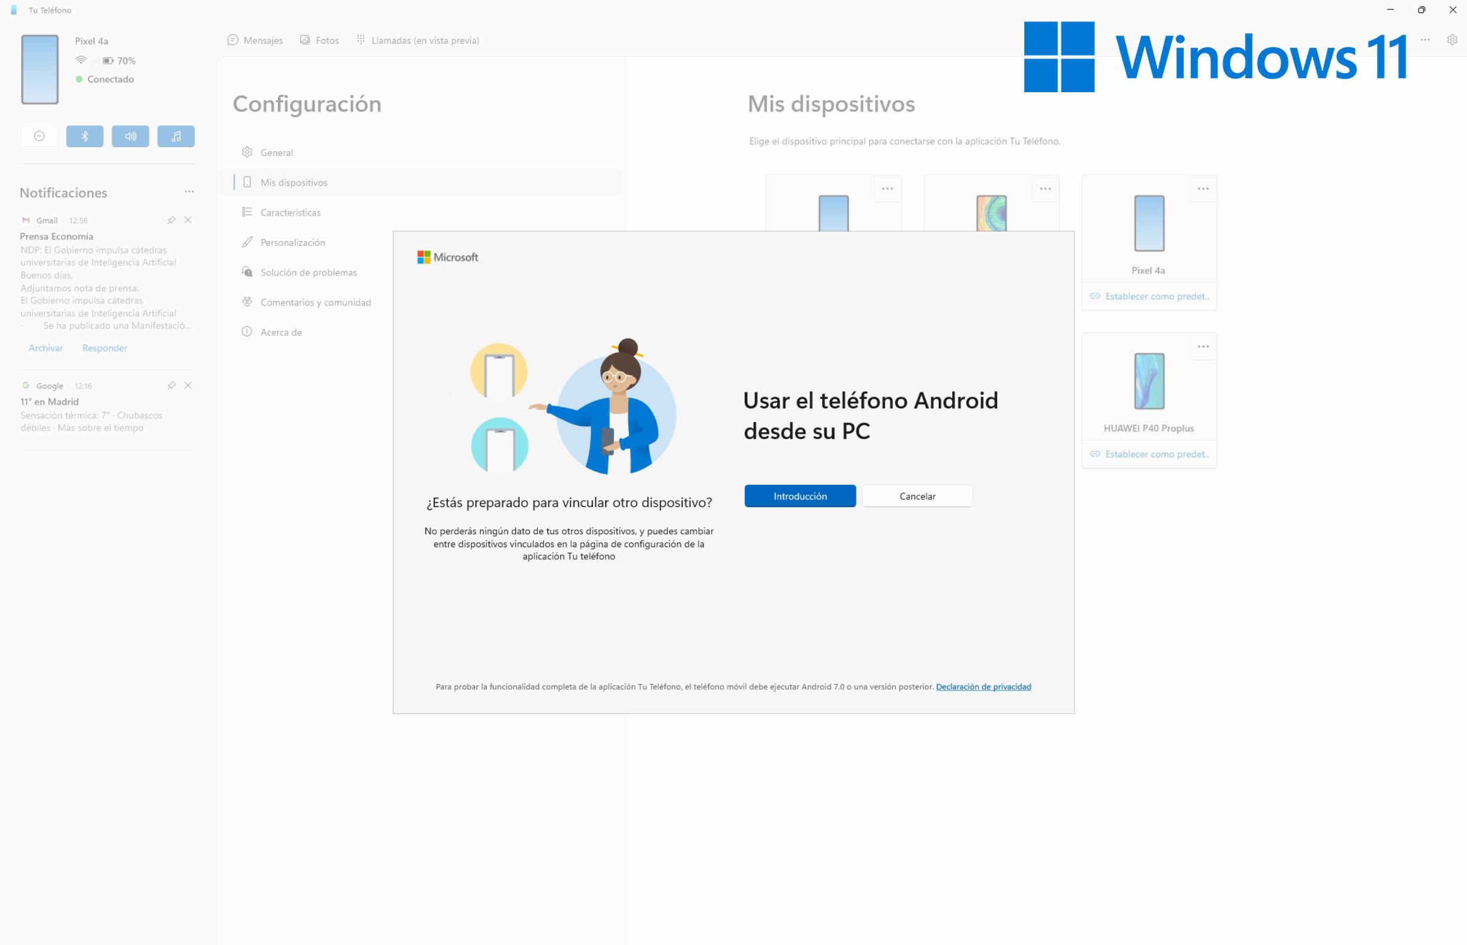This screenshot has width=1467, height=945.
Task: Click Responder on the Gmail notification
Action: [105, 348]
